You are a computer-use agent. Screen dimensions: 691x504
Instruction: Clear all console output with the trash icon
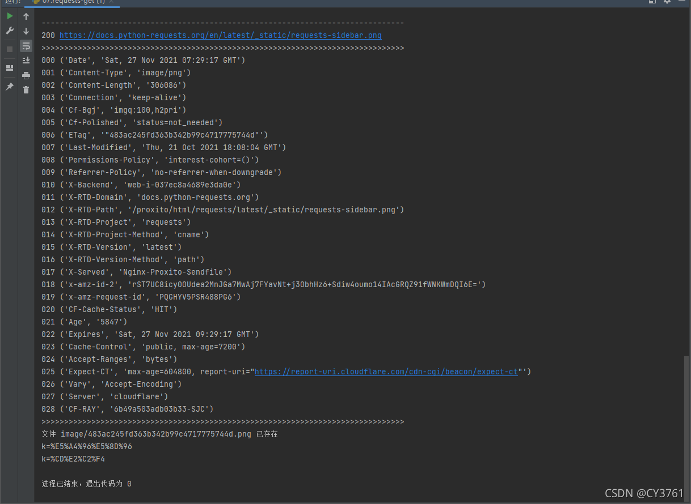click(x=26, y=89)
